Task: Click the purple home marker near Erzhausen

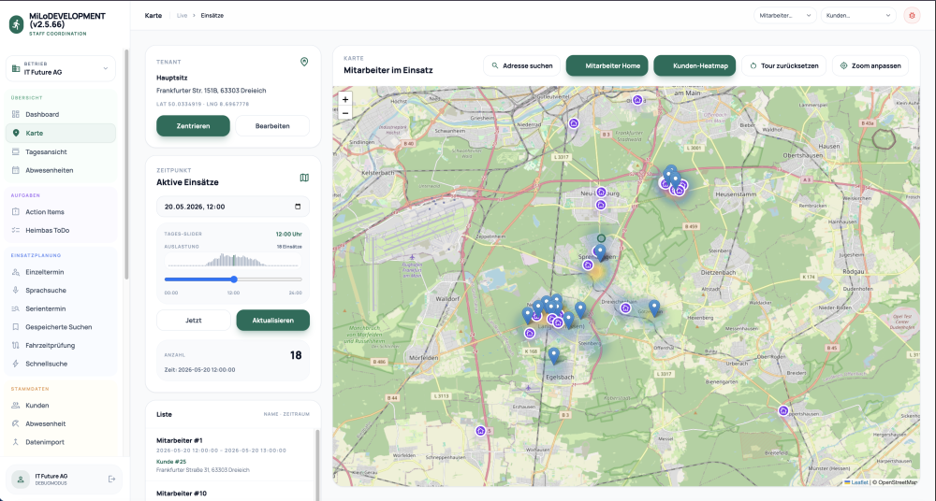Action: (x=480, y=431)
